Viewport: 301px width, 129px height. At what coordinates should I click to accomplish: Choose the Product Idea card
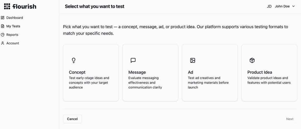click(269, 72)
